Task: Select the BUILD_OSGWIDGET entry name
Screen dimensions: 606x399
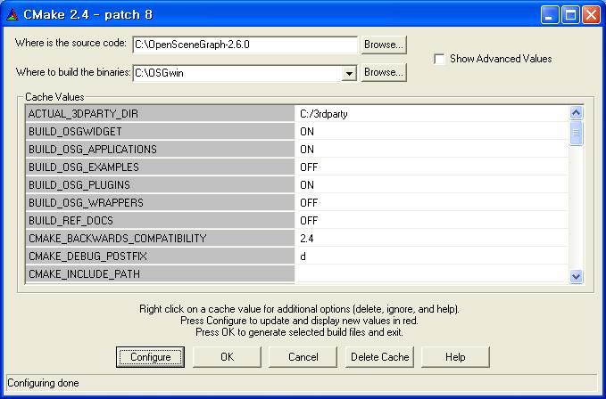Action: [160, 132]
